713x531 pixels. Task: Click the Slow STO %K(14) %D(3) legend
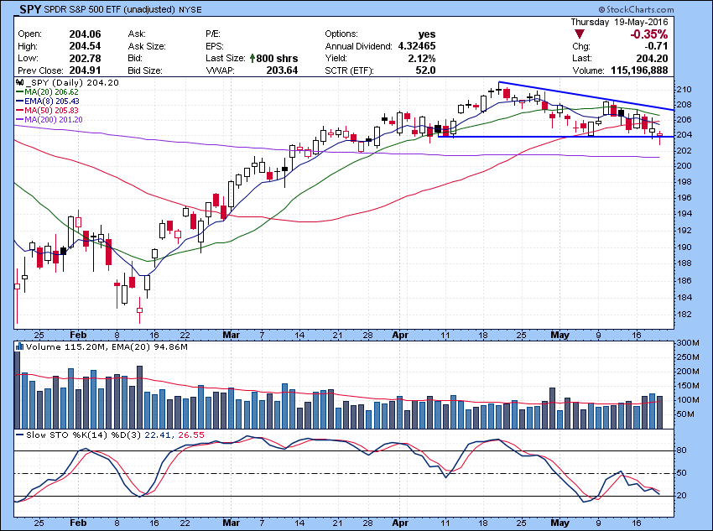[79, 435]
